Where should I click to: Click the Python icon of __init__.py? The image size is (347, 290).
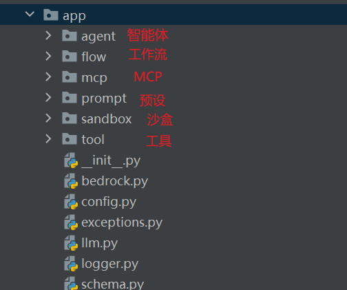click(71, 160)
